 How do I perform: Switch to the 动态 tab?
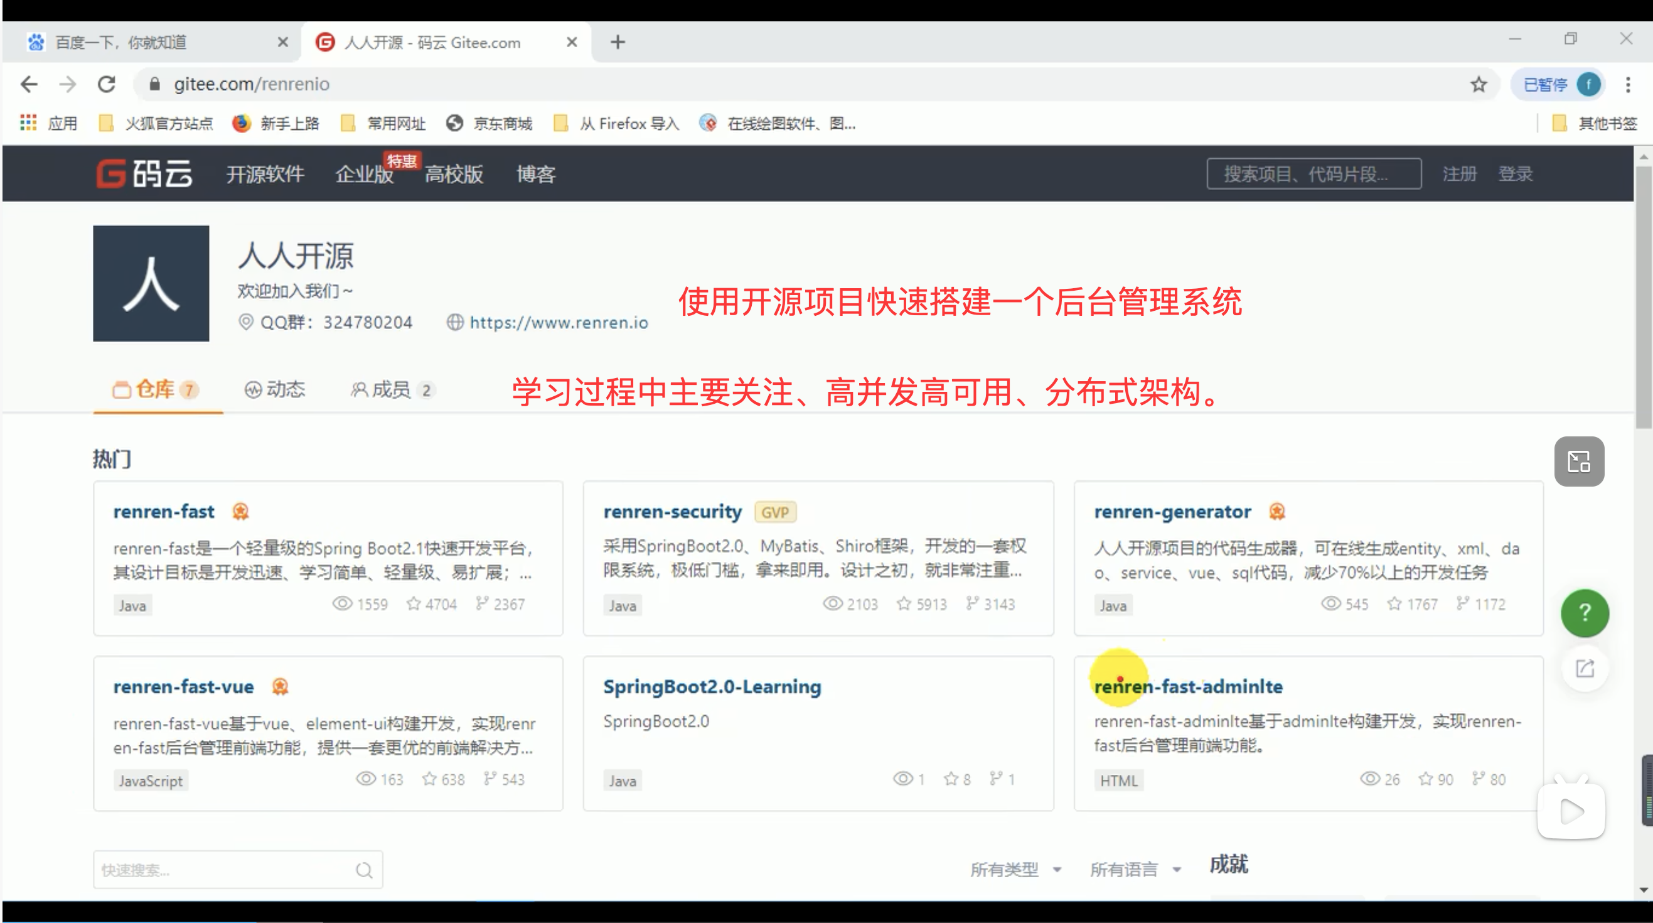click(275, 389)
